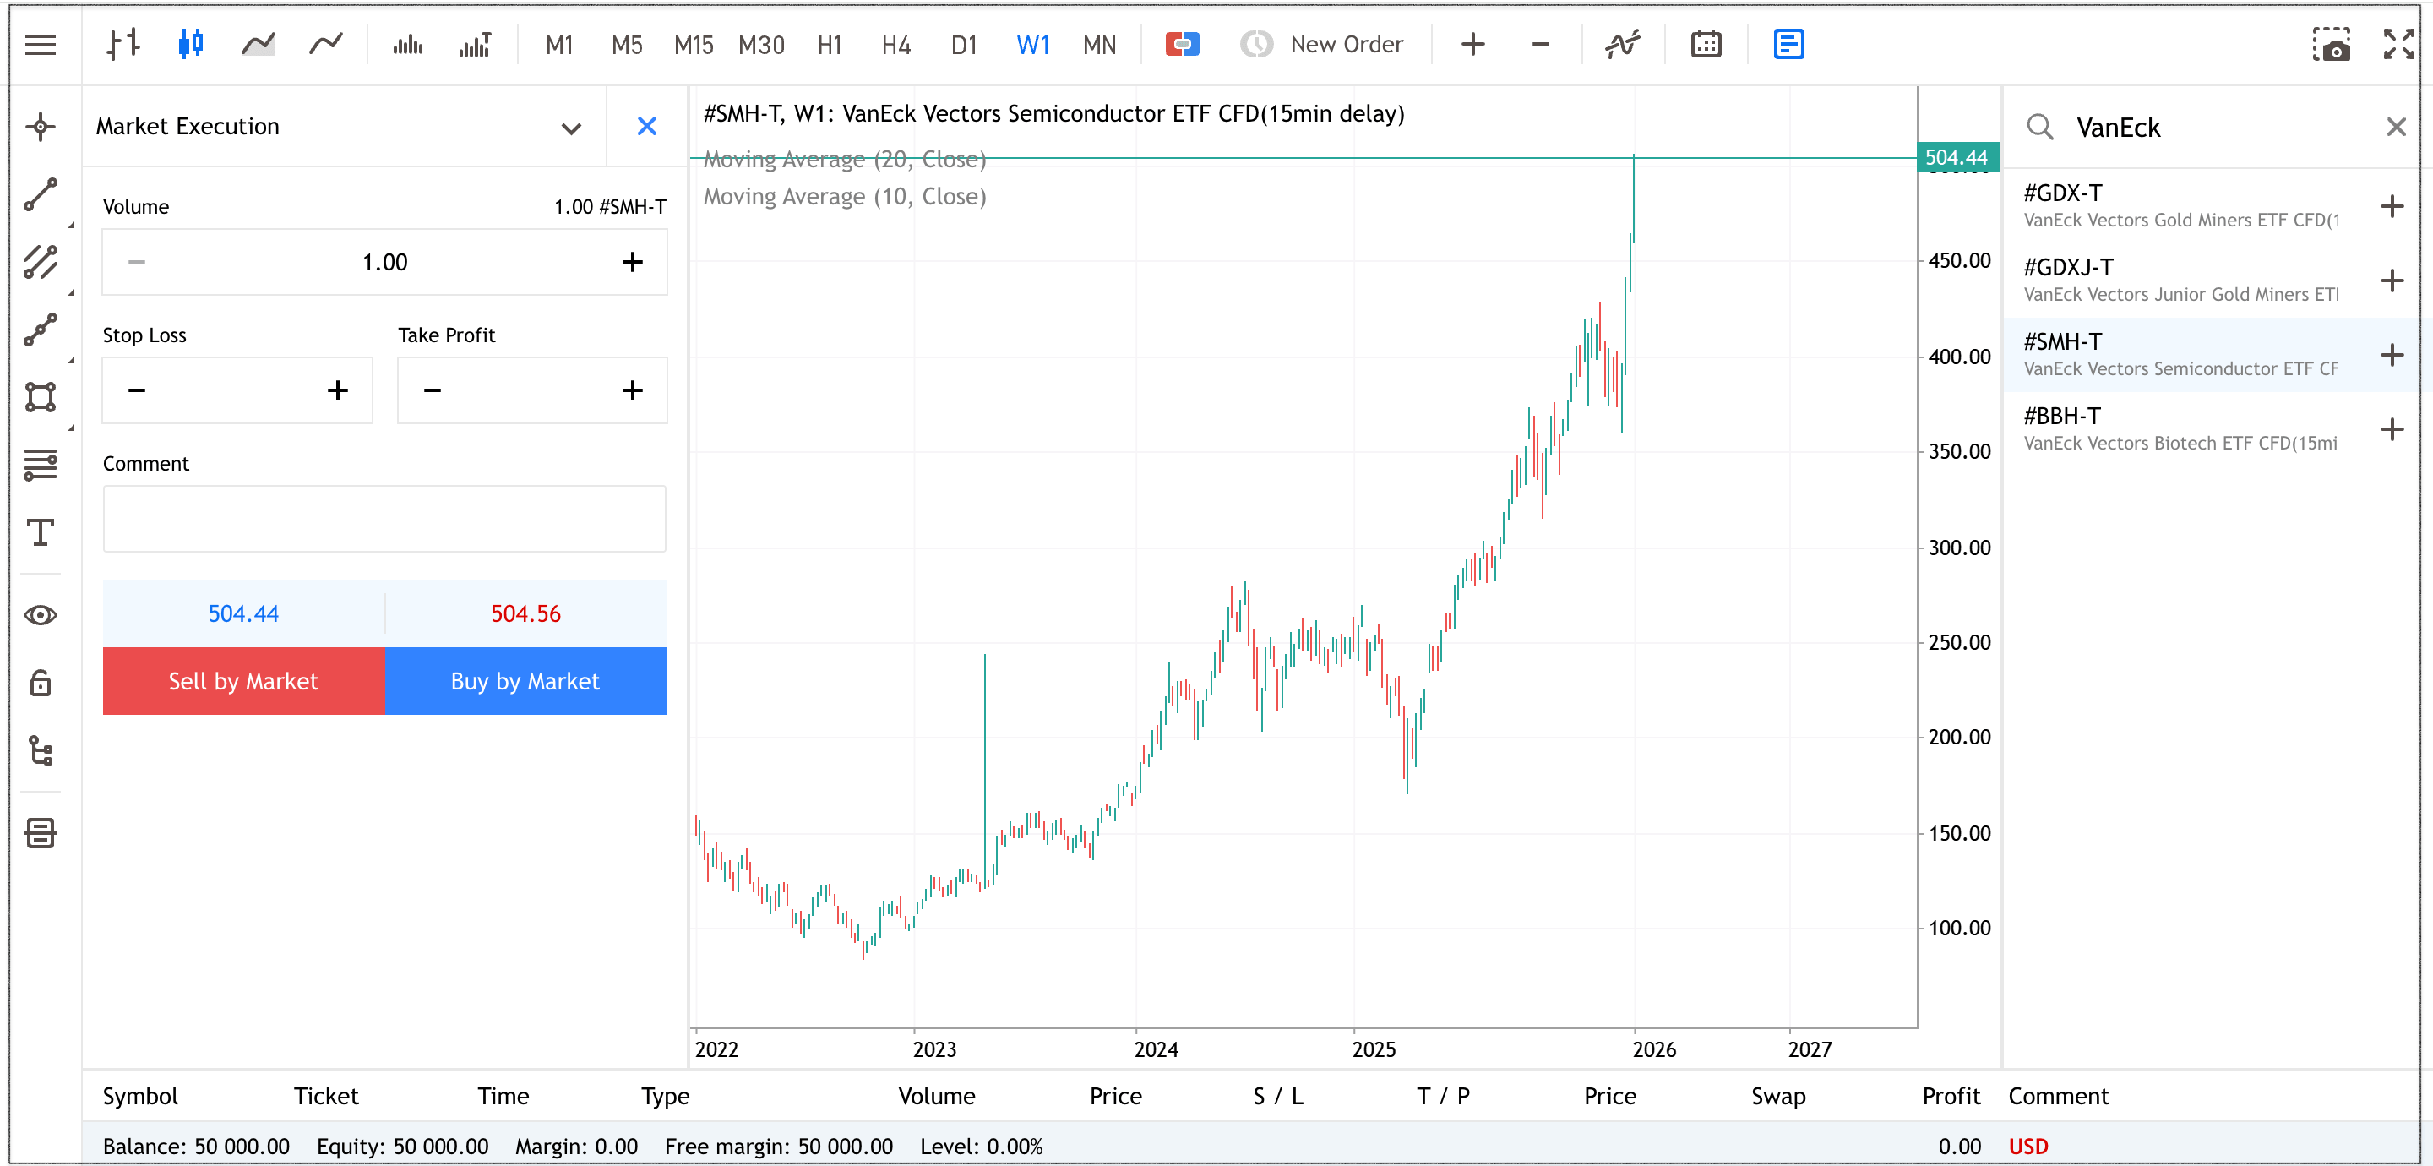Toggle real volumes icon in toolbar
2433x1166 pixels.
pyautogui.click(x=474, y=45)
